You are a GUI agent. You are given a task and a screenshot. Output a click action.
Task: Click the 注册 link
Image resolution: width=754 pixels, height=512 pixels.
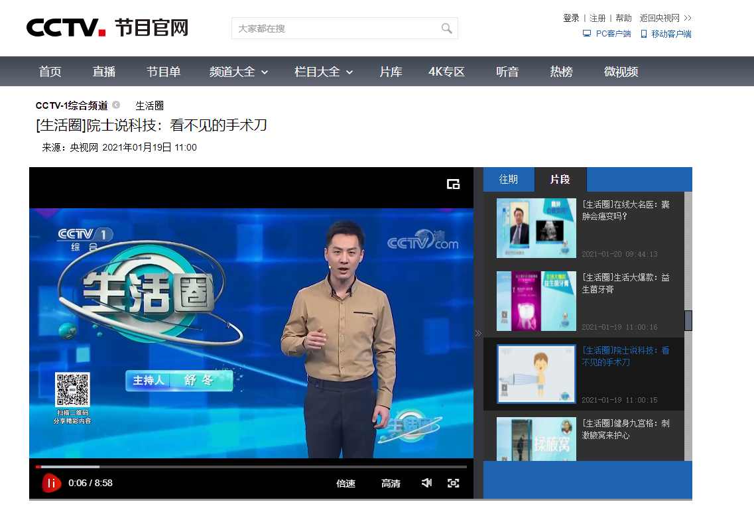pos(597,18)
